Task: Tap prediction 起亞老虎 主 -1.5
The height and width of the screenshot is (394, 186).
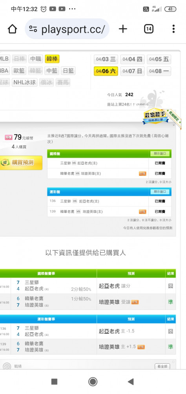Action: (x=117, y=331)
